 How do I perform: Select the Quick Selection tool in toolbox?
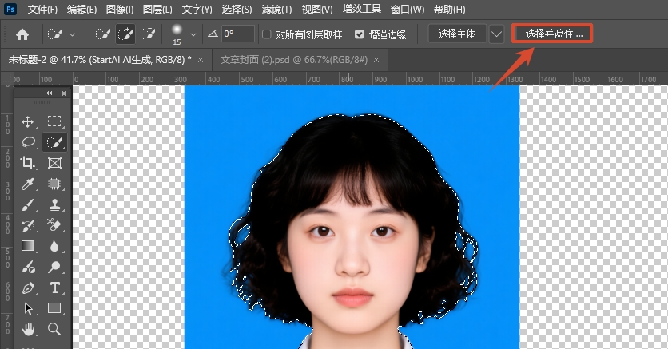tap(54, 142)
